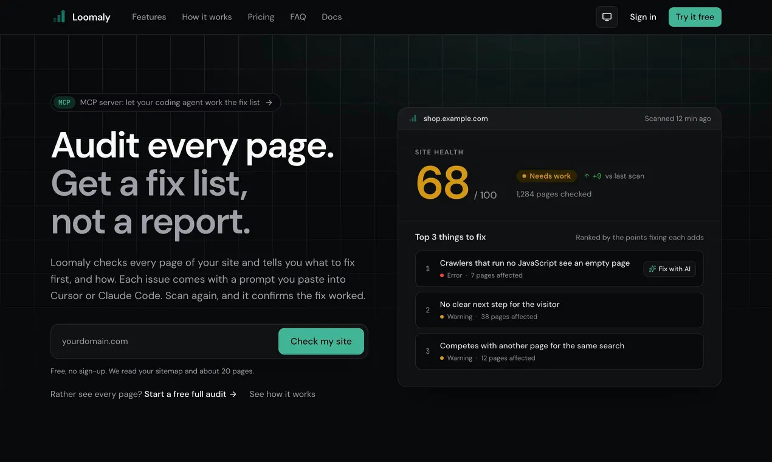Viewport: 772px width, 462px height.
Task: Click the SITE HEALTH label
Action: [x=439, y=152]
